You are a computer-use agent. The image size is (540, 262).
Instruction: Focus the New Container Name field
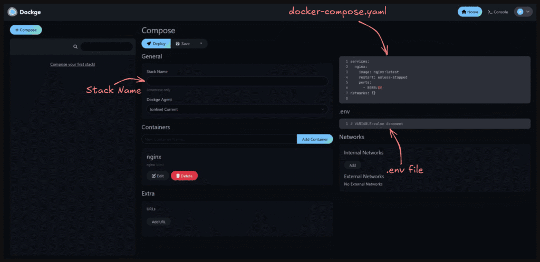coord(219,139)
